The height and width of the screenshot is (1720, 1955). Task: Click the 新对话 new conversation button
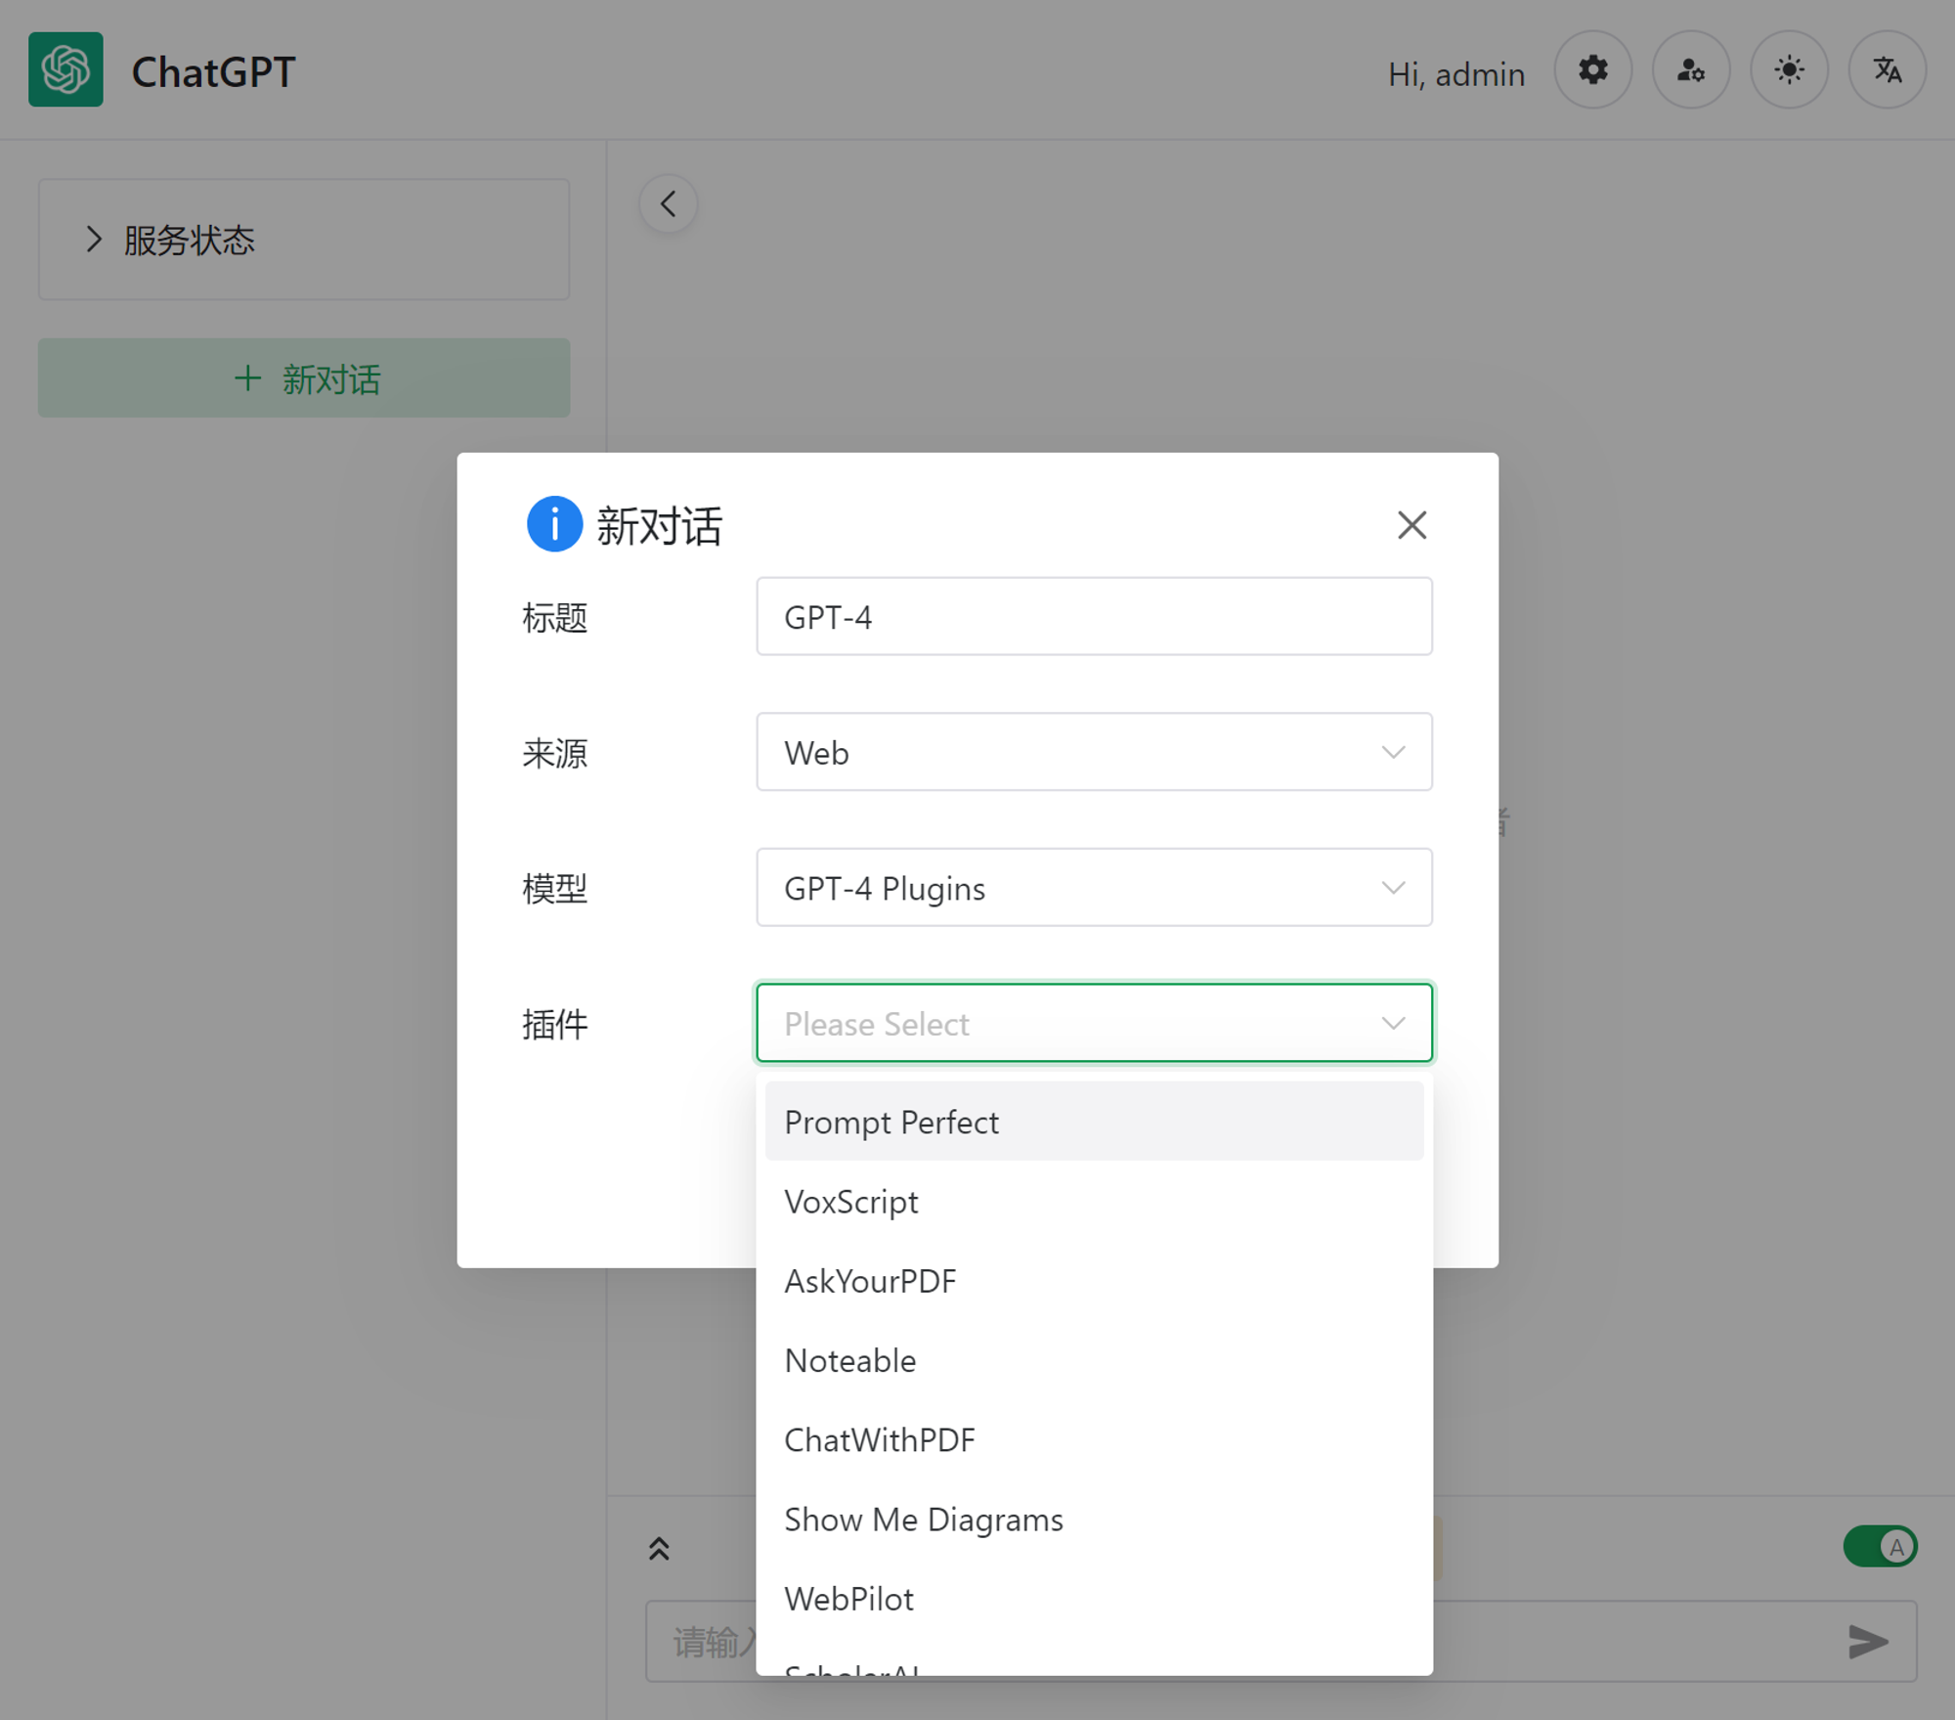(303, 378)
